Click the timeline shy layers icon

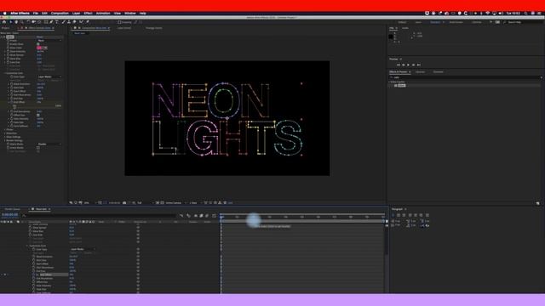pos(196,216)
